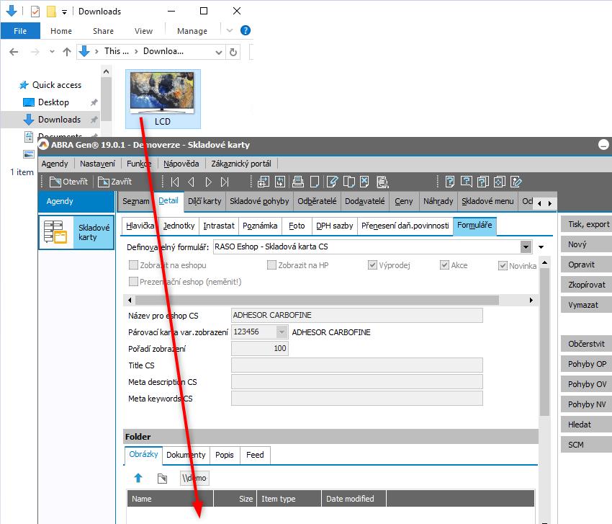Open the Explorer File ribbon tab
Viewport: 612px width, 524px height.
point(20,31)
